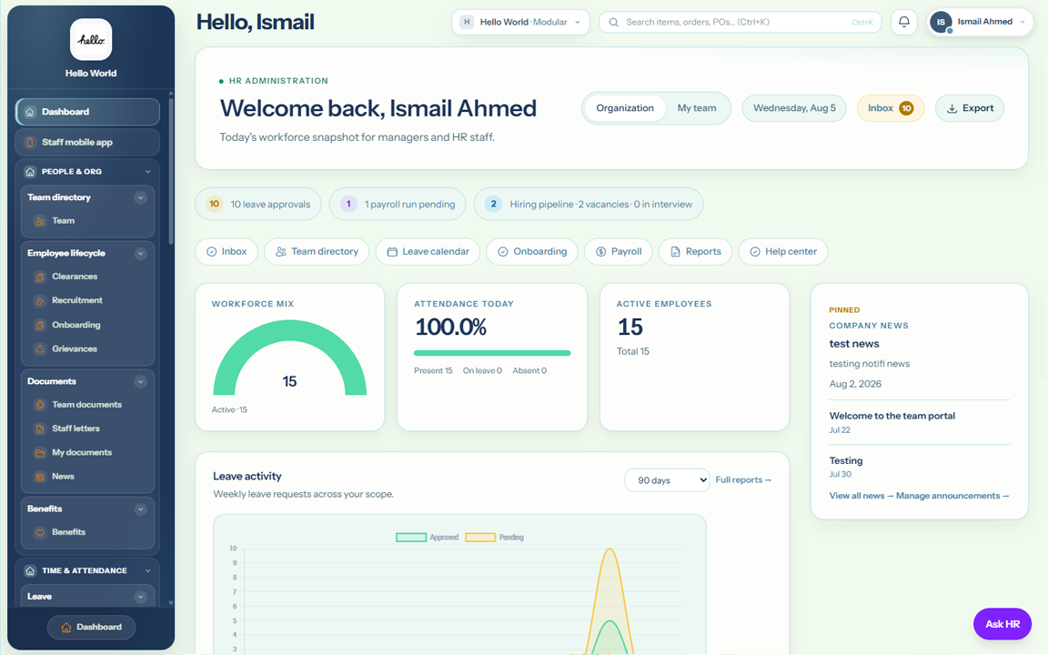This screenshot has width=1048, height=655.
Task: Click the sidebar scrollbar
Action: [x=171, y=171]
